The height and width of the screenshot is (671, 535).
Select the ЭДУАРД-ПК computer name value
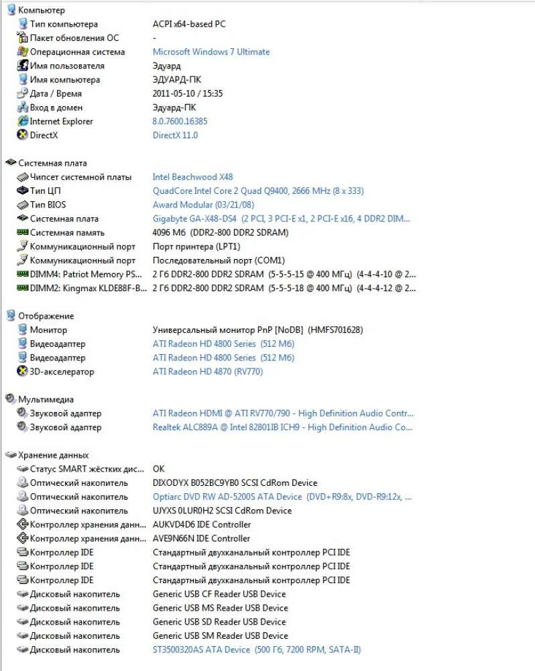(177, 80)
